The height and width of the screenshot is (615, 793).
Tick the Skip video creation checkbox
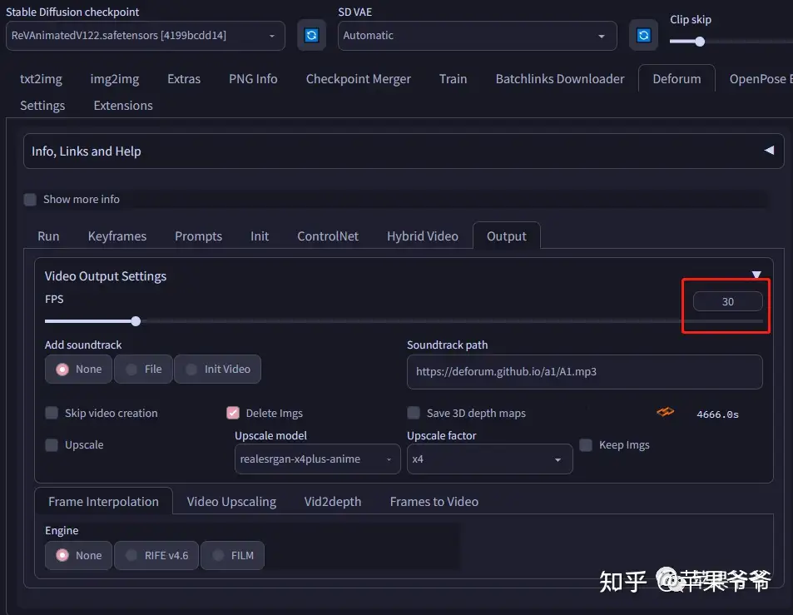pyautogui.click(x=52, y=414)
